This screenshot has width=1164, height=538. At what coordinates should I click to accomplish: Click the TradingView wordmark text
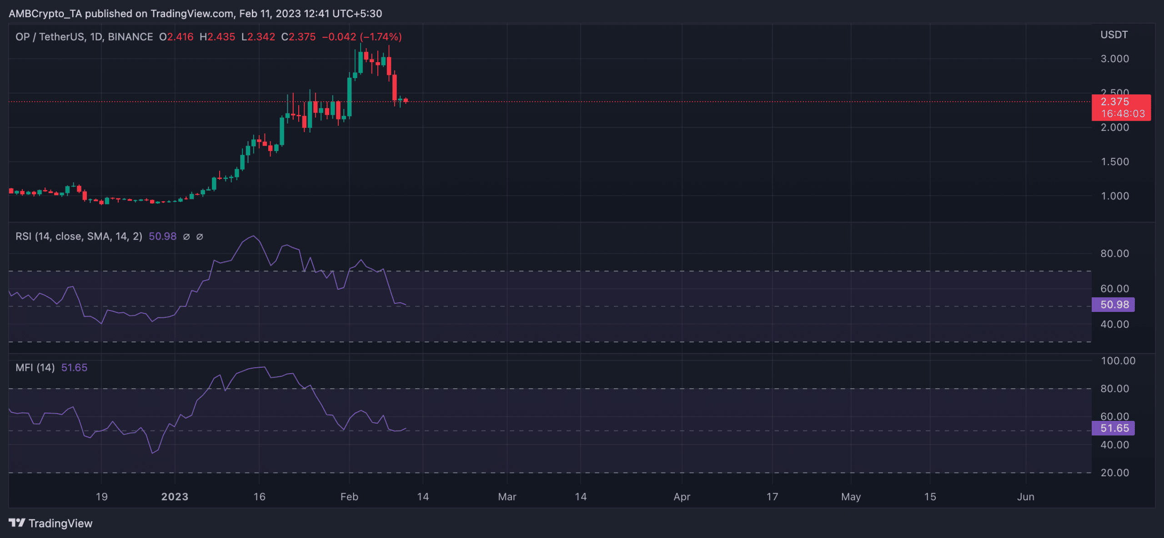[x=60, y=523]
